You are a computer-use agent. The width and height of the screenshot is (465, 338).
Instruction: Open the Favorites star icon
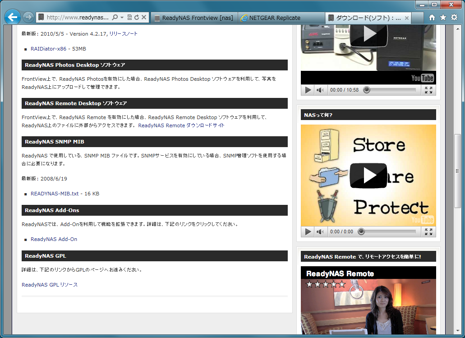(443, 17)
